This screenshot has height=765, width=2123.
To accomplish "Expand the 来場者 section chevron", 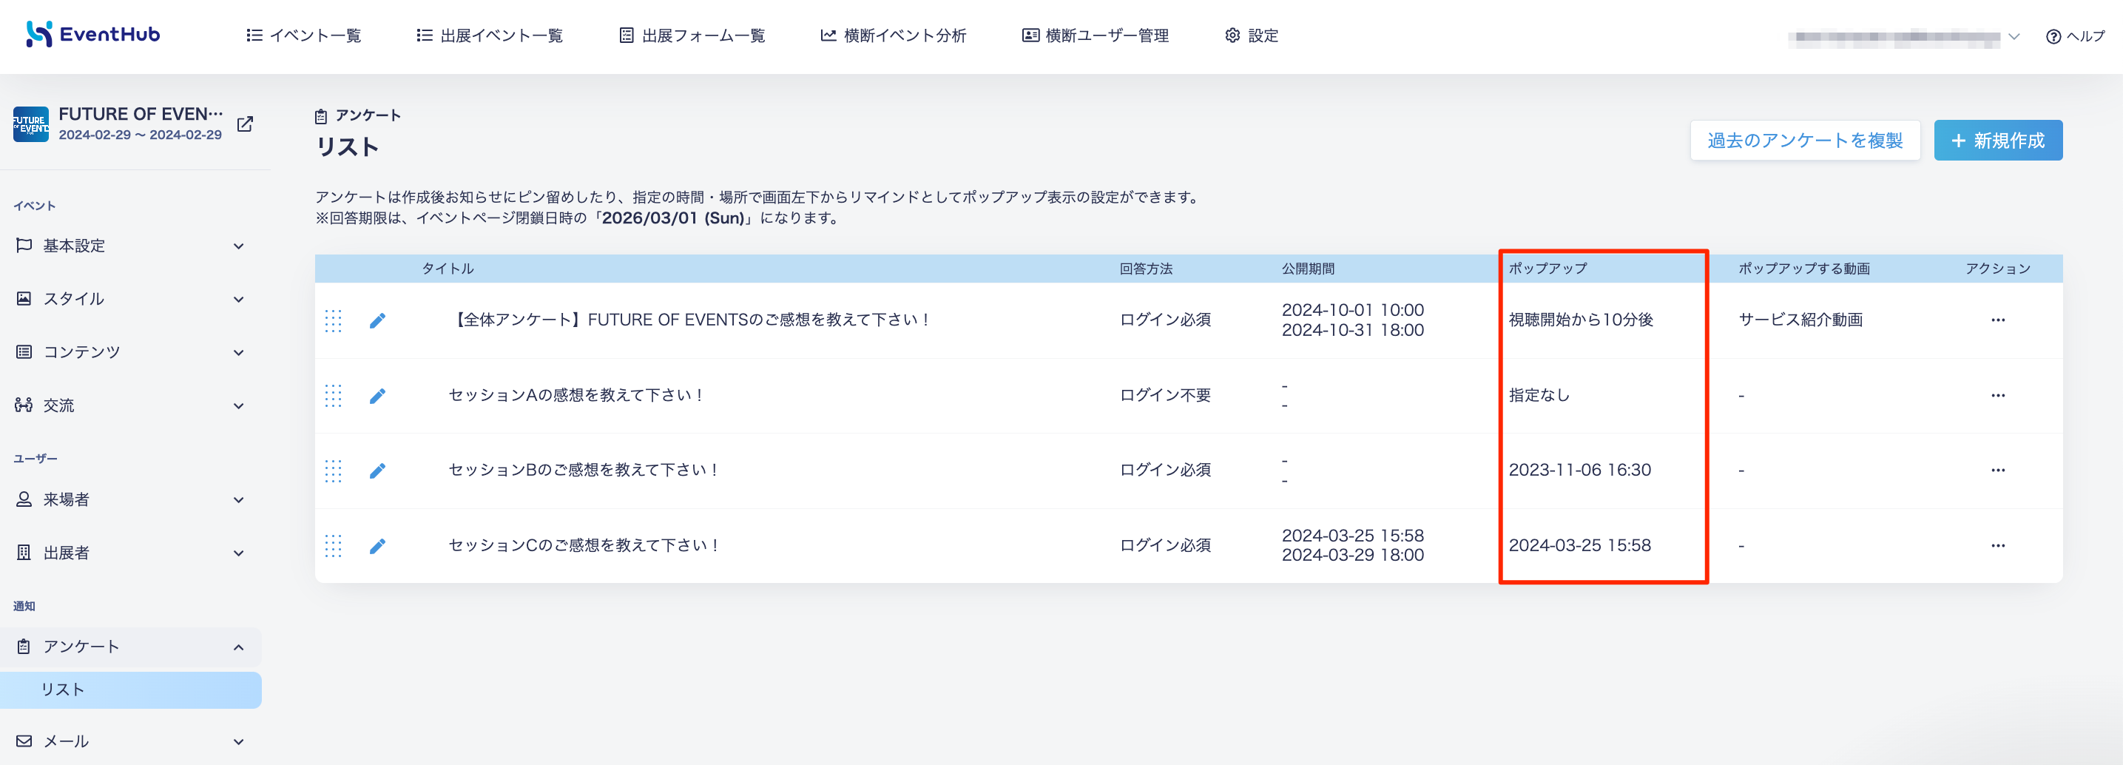I will pyautogui.click(x=238, y=499).
